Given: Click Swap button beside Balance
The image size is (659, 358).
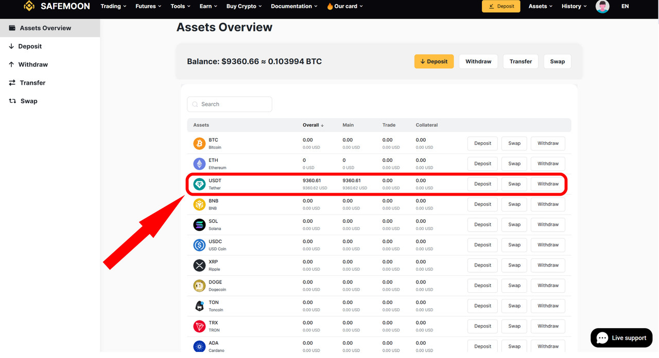Looking at the screenshot, I should coord(557,61).
